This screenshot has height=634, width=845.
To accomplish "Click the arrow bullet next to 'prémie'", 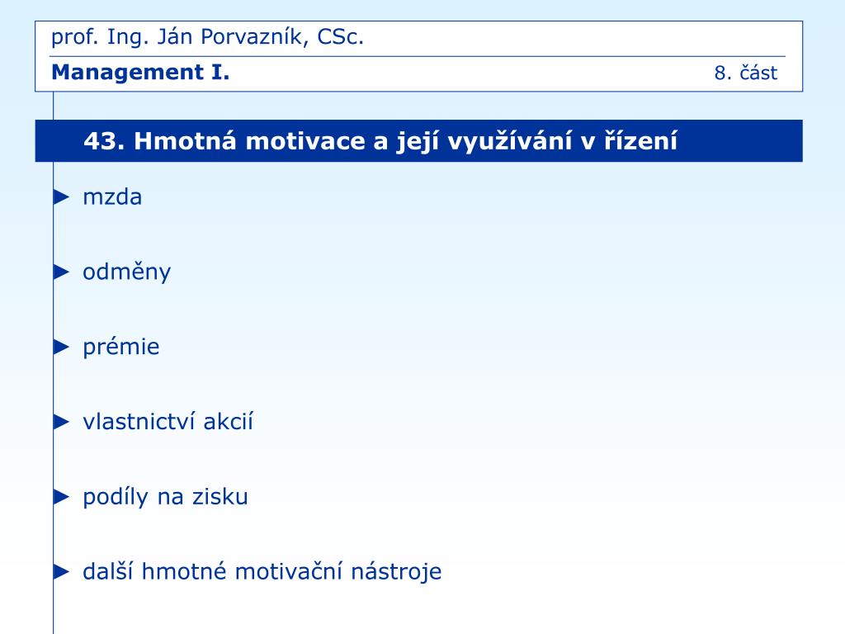I will coord(62,348).
